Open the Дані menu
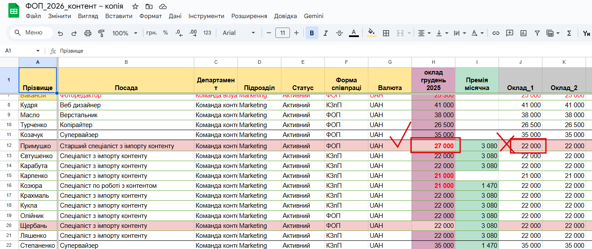592x249 pixels. click(x=175, y=16)
